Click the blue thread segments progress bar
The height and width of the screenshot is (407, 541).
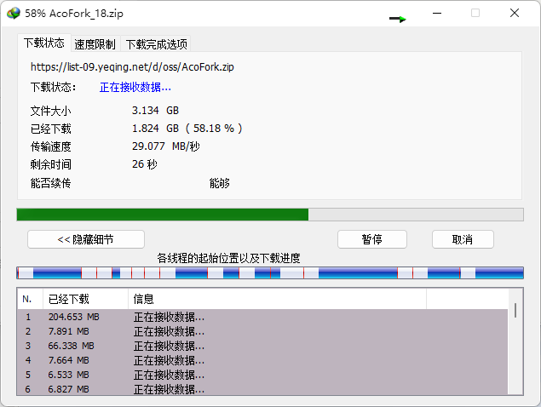coord(269,273)
